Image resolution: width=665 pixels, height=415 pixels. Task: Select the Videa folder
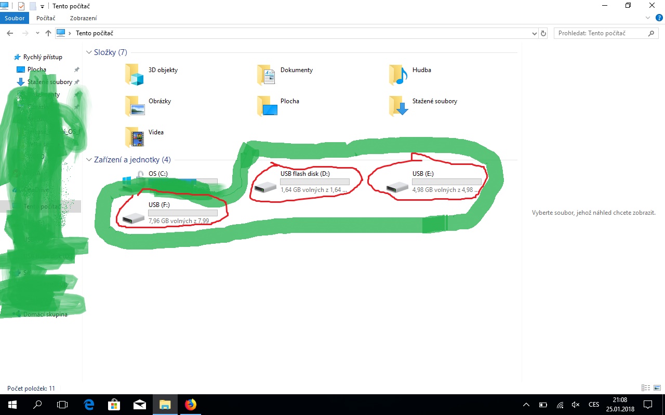point(144,137)
